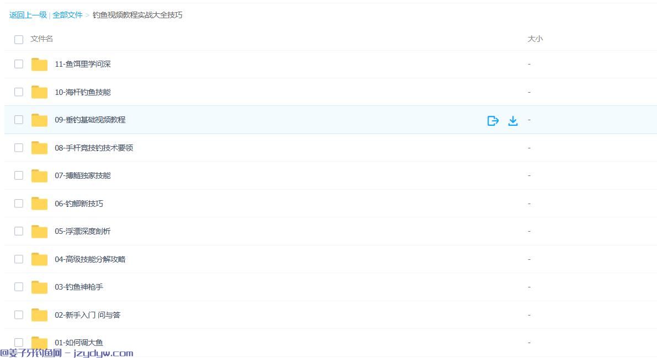Open folder icon for 02-新手入门 问与答
657x358 pixels.
click(39, 314)
